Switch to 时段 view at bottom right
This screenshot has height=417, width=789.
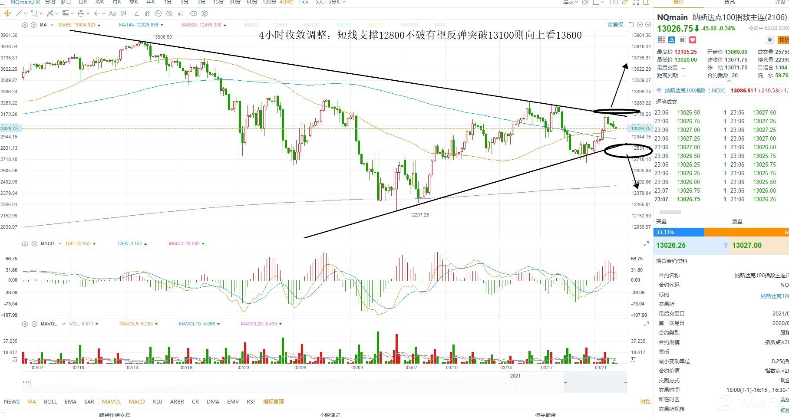coord(645,401)
